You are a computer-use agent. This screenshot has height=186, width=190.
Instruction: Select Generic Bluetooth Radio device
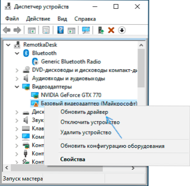click(x=71, y=61)
